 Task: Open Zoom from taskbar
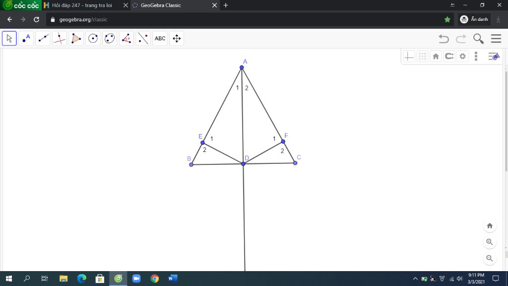point(136,279)
